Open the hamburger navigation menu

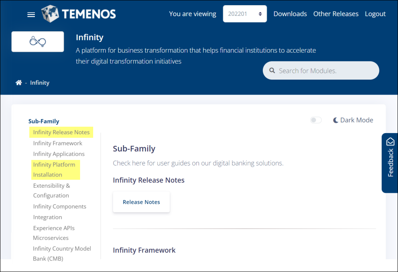click(31, 14)
